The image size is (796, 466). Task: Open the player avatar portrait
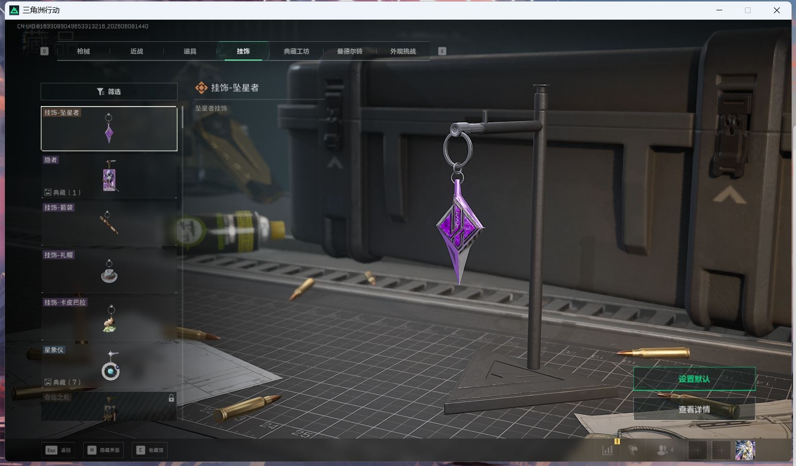tap(745, 450)
